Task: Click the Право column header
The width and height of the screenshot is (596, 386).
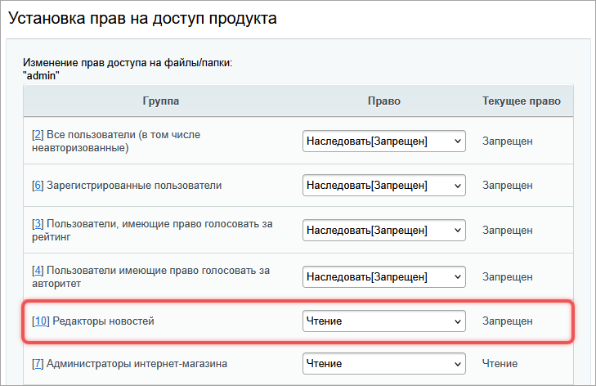Action: click(383, 101)
